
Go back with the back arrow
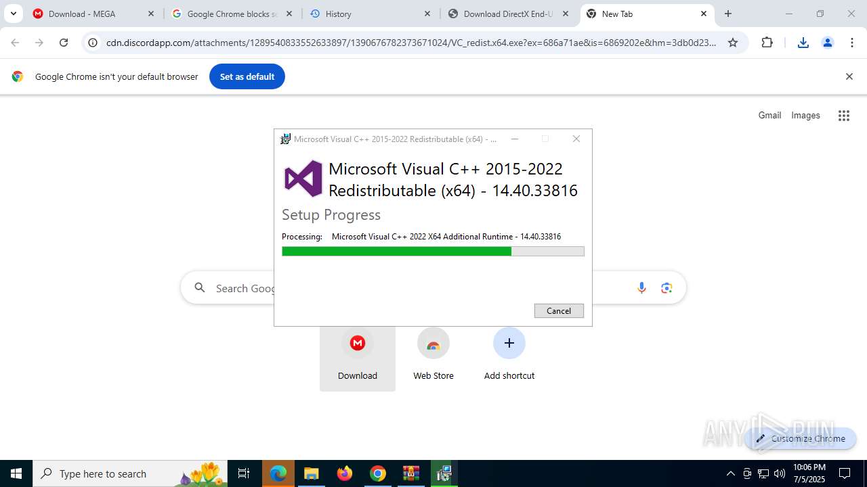[15, 43]
